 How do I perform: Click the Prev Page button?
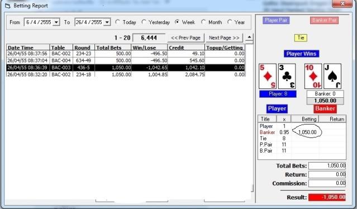click(185, 38)
